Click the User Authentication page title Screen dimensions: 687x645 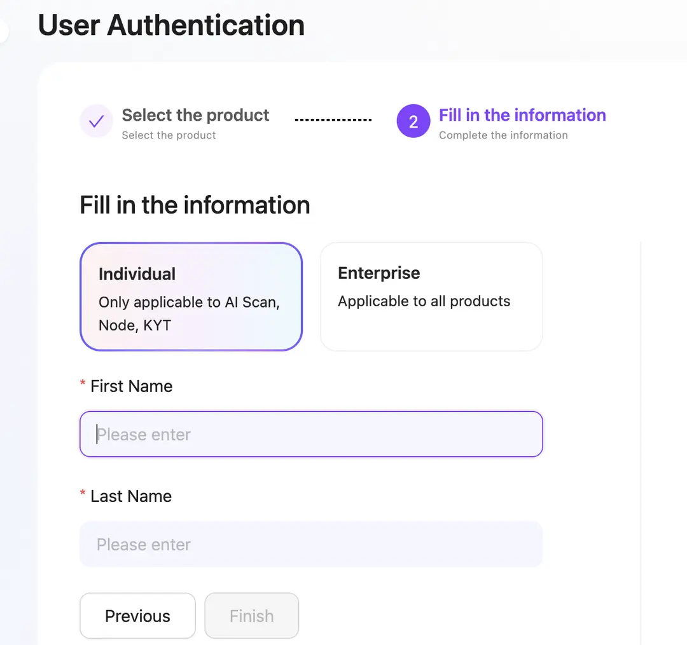[171, 25]
